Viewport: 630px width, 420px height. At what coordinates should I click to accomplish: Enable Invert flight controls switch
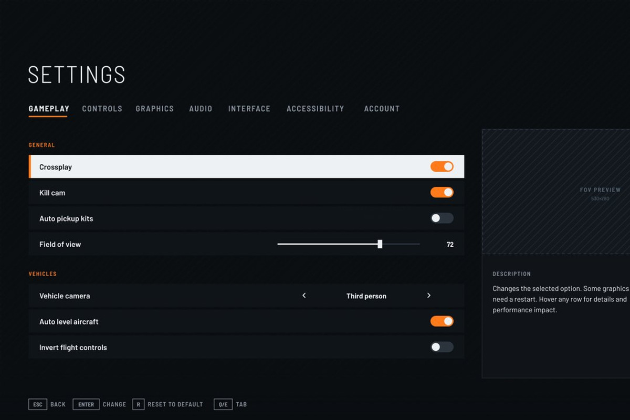[x=442, y=346]
